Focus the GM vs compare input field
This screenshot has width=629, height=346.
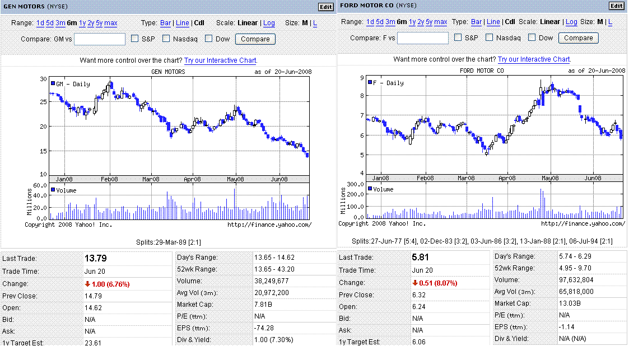coord(100,39)
